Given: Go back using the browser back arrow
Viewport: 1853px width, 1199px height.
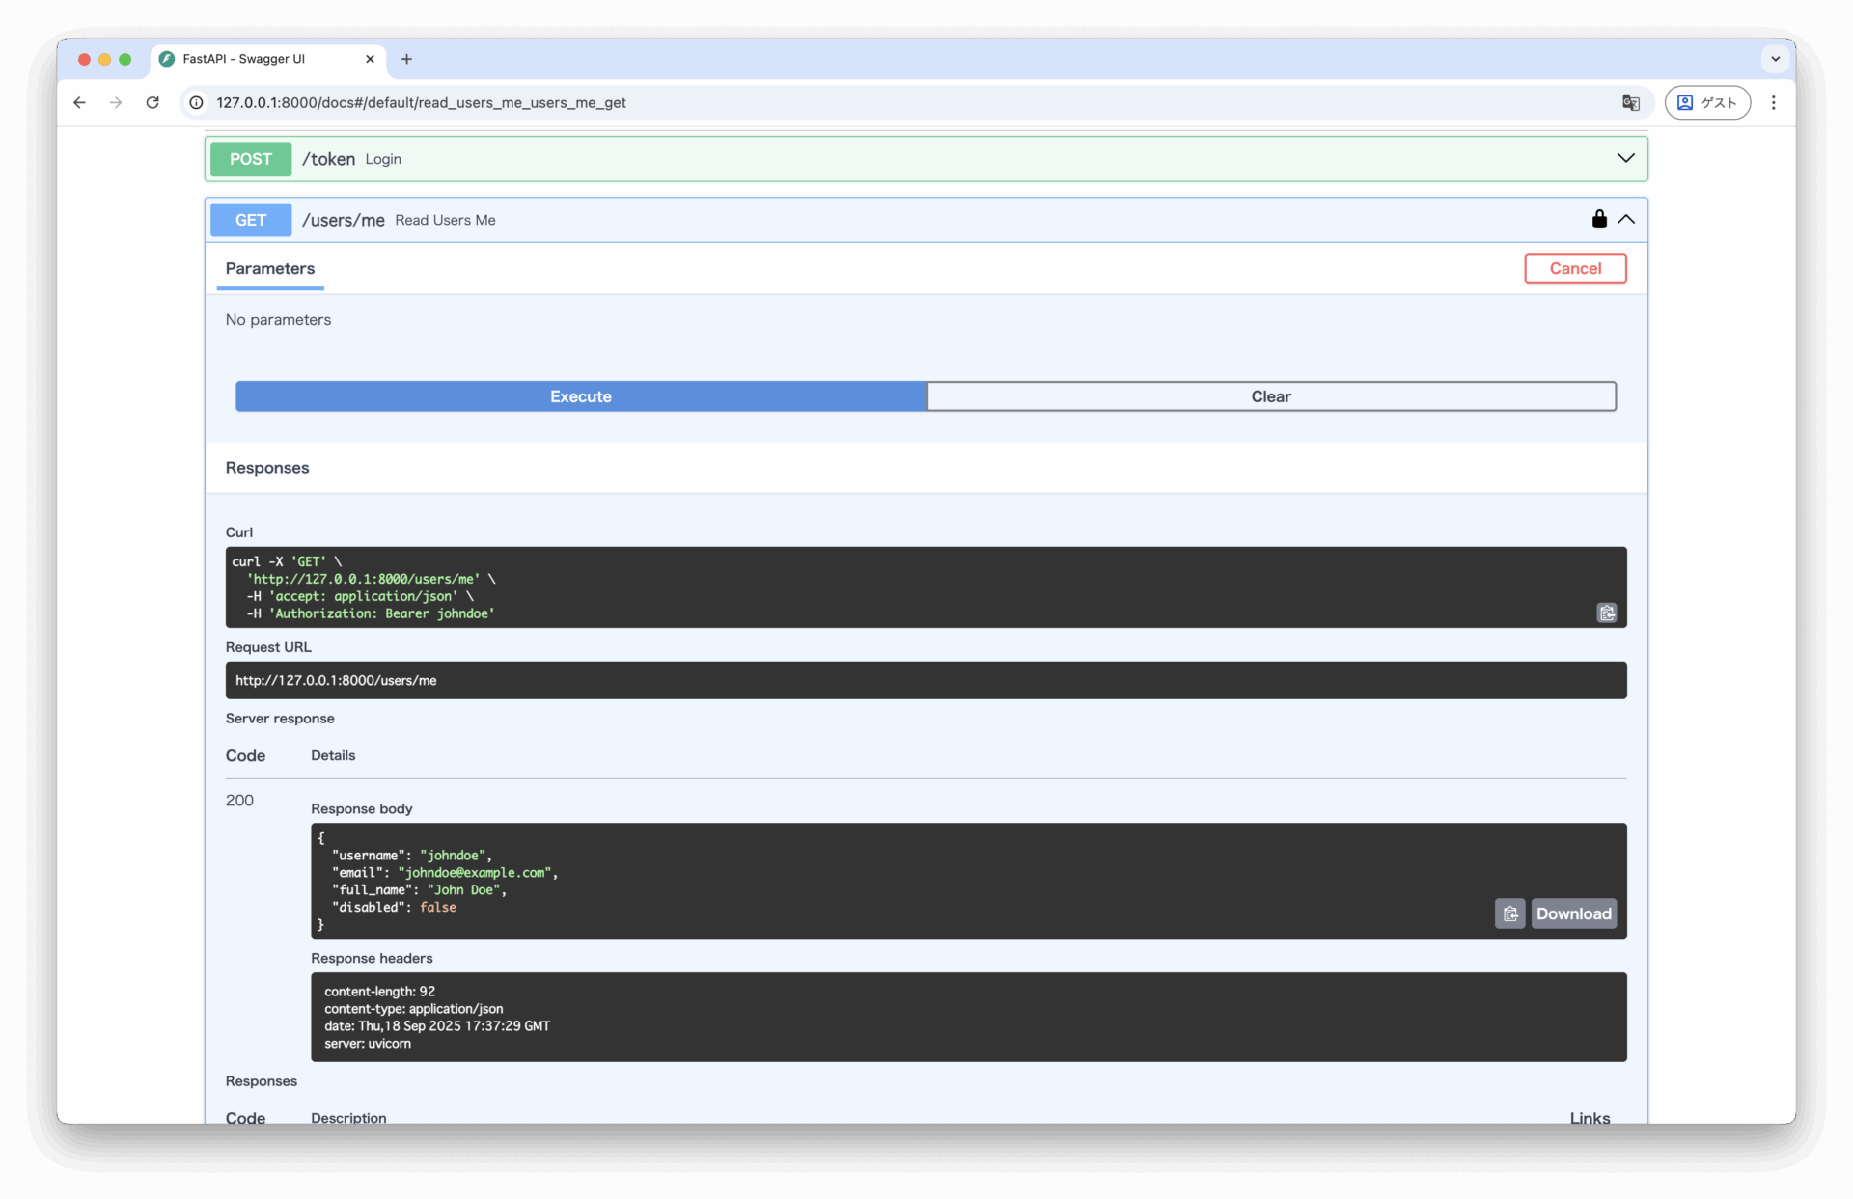Looking at the screenshot, I should (79, 102).
